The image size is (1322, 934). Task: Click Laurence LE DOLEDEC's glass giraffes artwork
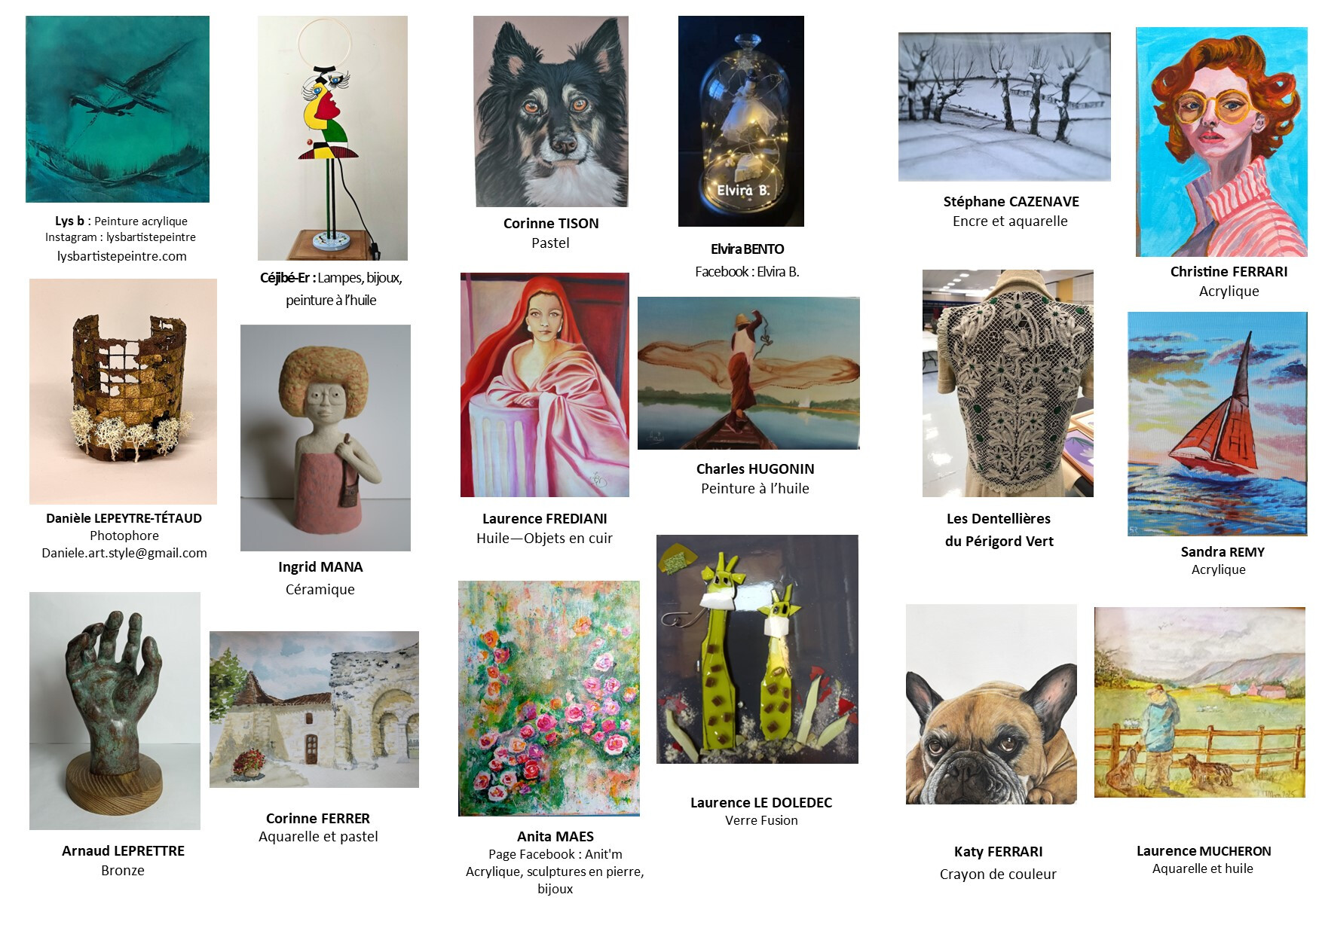point(757,649)
